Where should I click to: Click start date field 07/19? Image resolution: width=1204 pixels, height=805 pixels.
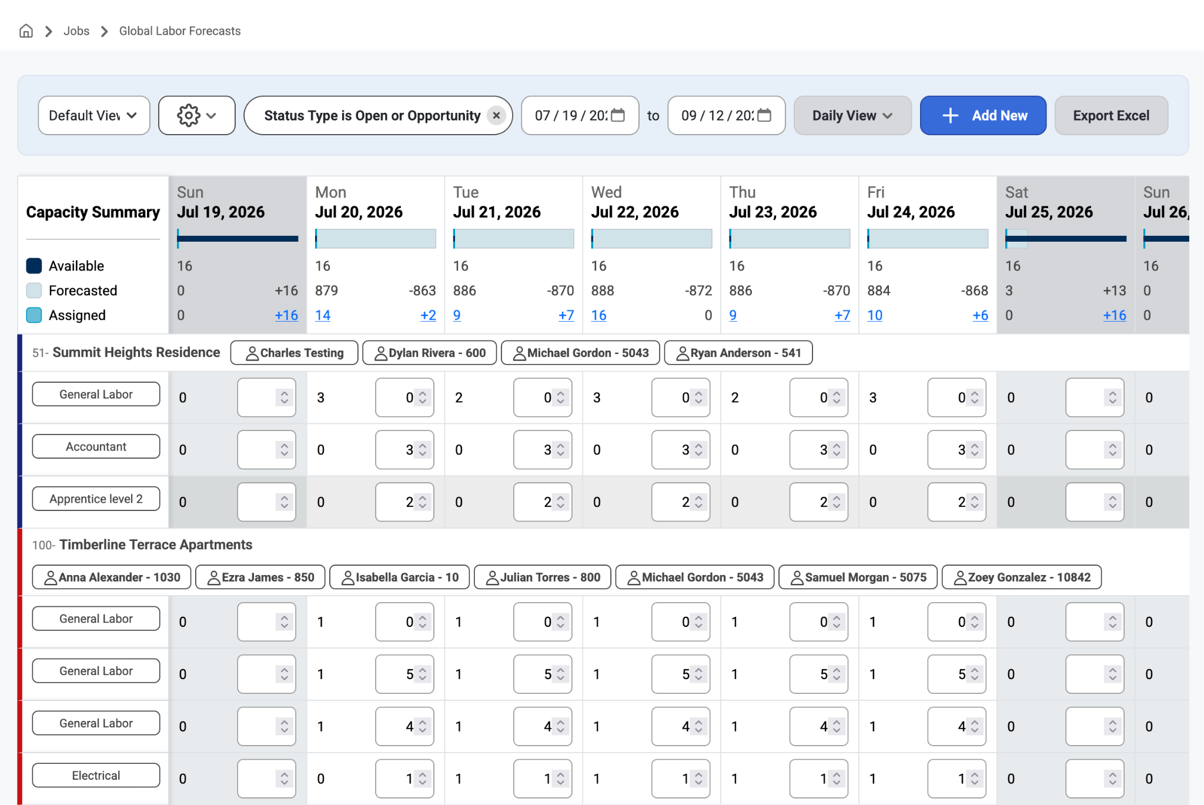click(x=580, y=115)
